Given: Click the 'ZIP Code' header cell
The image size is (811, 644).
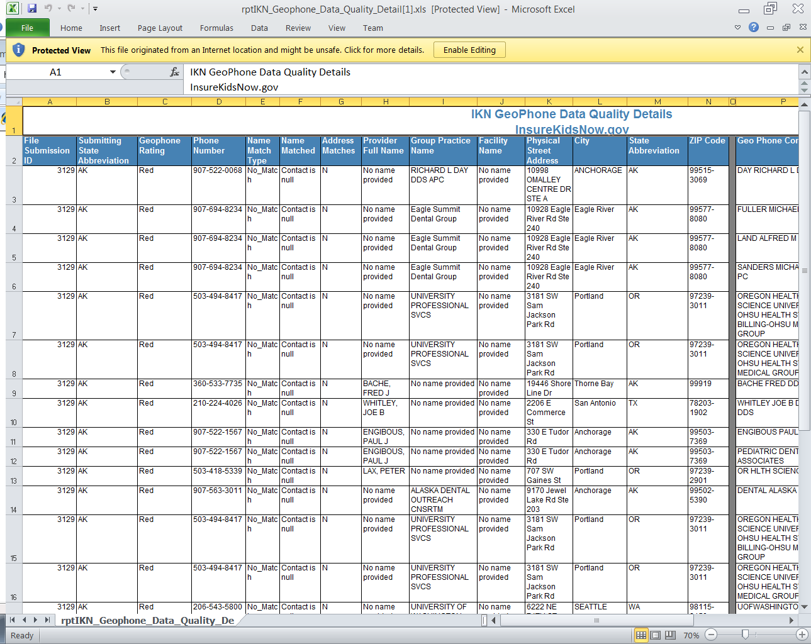Looking at the screenshot, I should [707, 151].
